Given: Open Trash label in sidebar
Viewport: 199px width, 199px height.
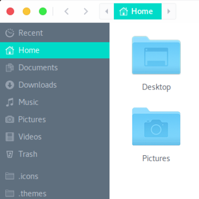Looking at the screenshot, I should pyautogui.click(x=28, y=154).
